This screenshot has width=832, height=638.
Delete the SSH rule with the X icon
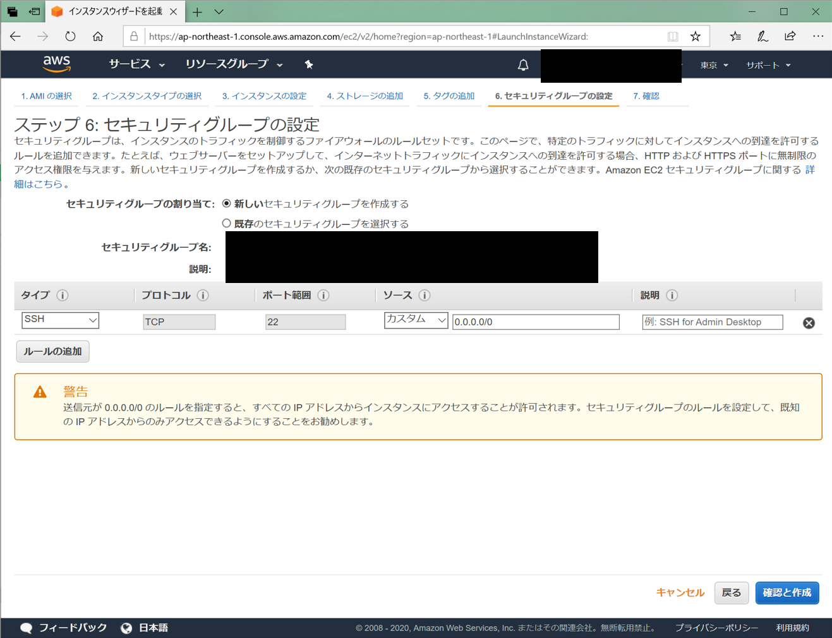(809, 323)
